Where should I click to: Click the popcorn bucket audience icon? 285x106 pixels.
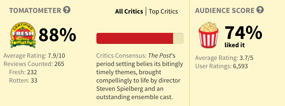(x=209, y=35)
